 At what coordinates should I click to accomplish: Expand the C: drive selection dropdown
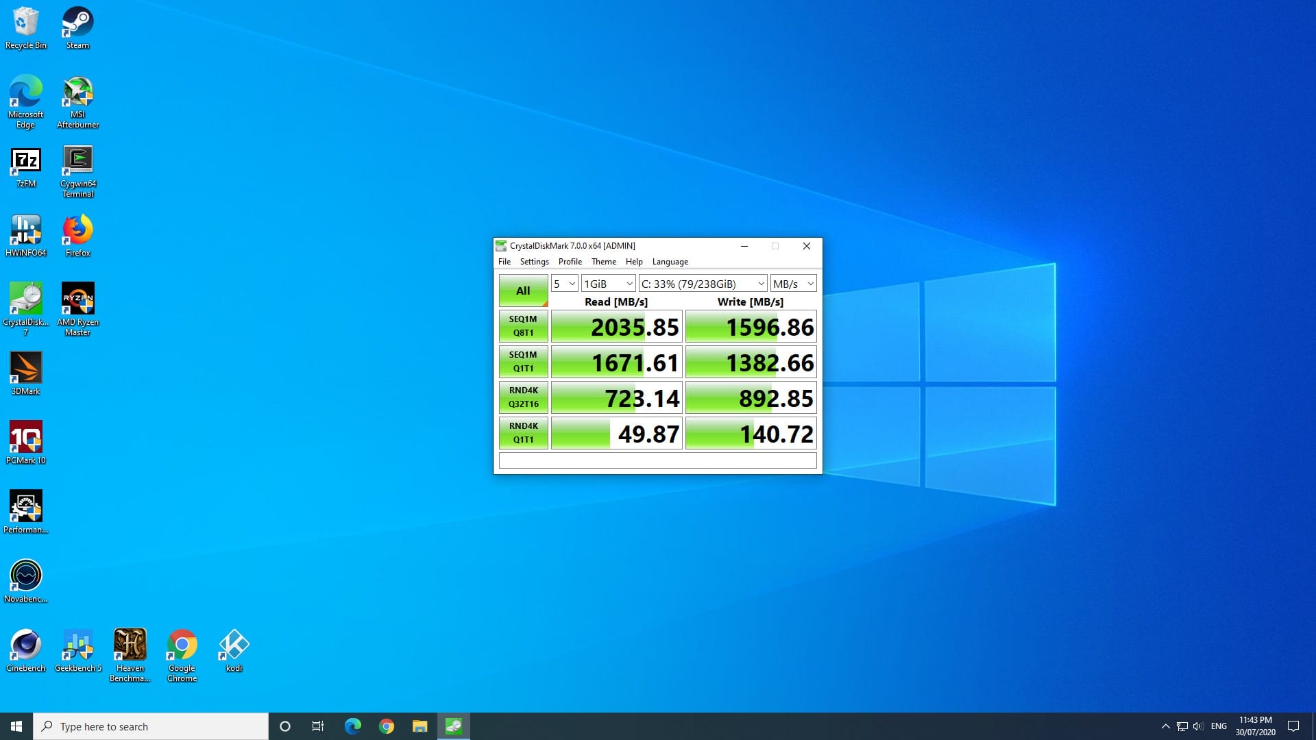point(703,284)
